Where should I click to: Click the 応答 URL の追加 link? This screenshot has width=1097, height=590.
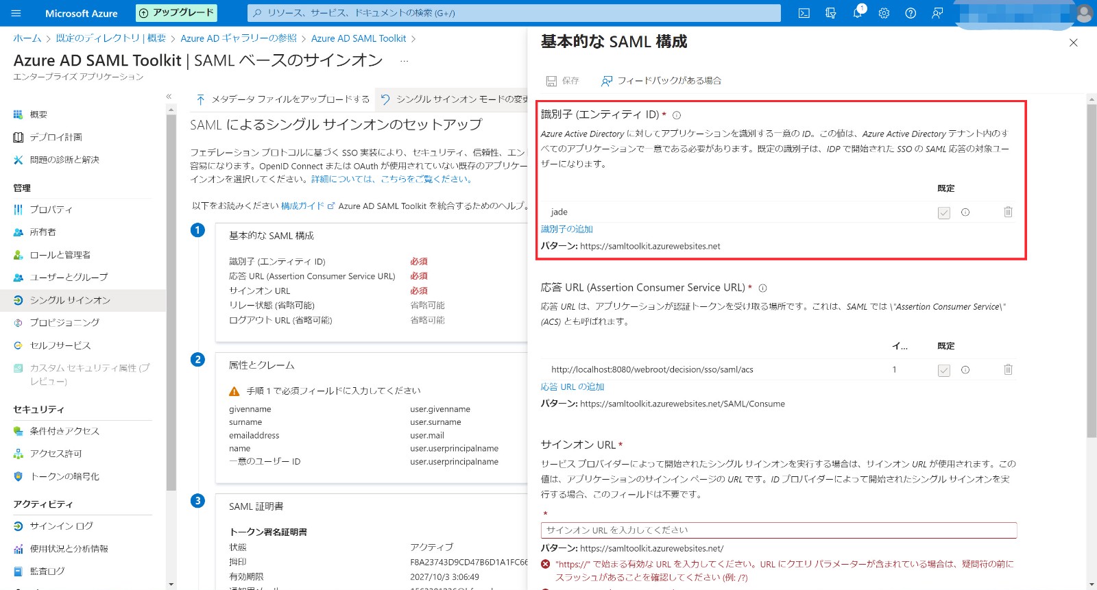tap(572, 386)
